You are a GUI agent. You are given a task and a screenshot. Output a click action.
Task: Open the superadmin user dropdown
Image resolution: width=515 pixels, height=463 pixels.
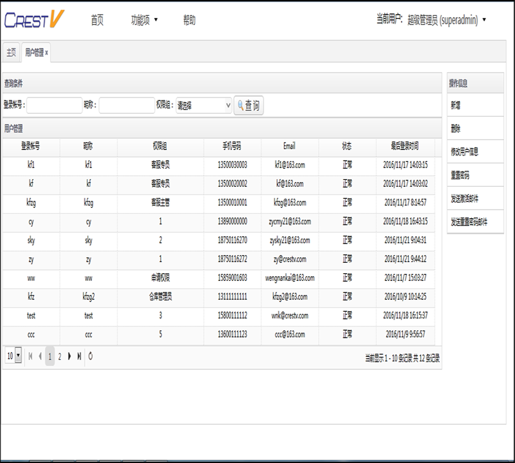pos(447,20)
